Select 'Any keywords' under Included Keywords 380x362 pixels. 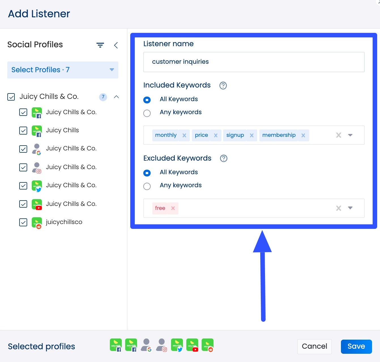(147, 113)
